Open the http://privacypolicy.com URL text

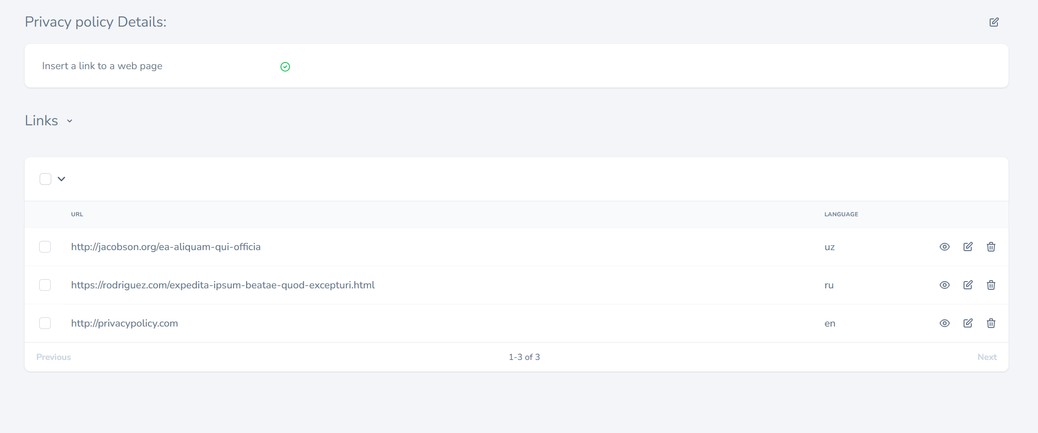pyautogui.click(x=124, y=323)
